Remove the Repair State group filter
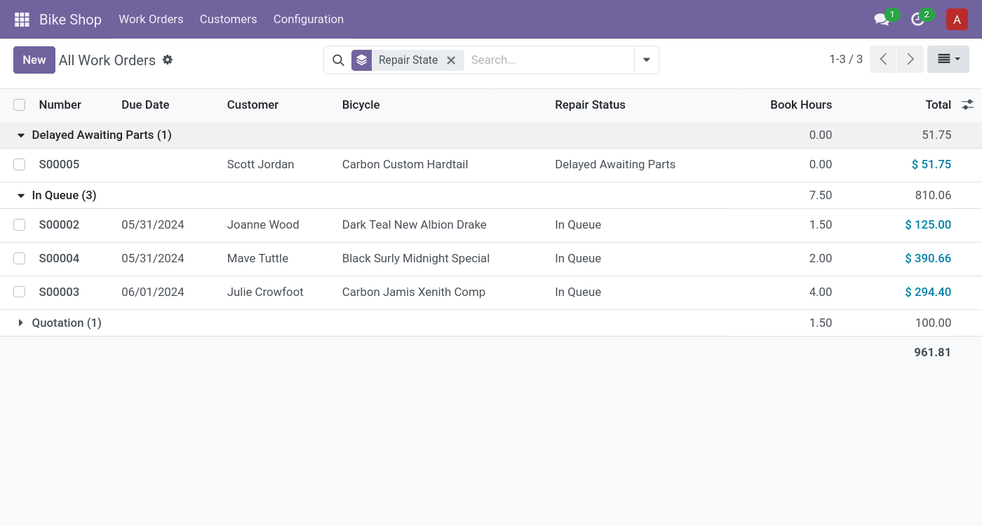This screenshot has width=982, height=526. (x=451, y=60)
